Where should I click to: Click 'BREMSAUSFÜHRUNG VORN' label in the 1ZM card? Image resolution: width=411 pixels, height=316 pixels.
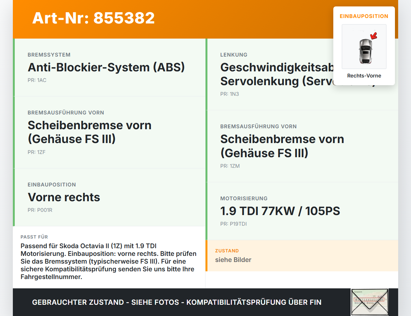pyautogui.click(x=258, y=126)
